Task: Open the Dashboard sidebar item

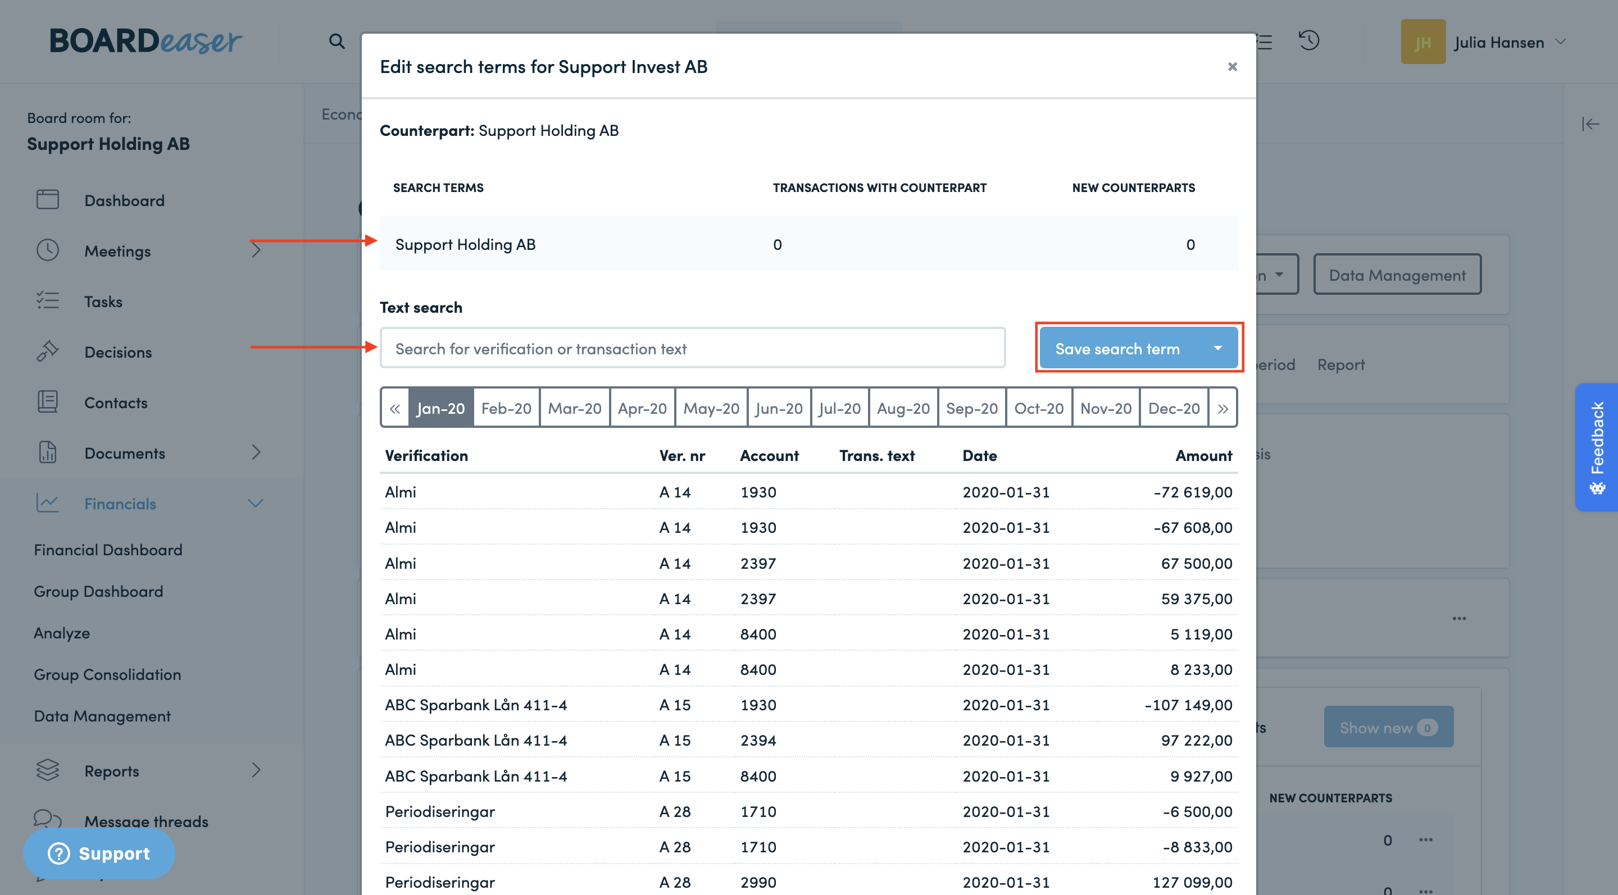Action: [124, 200]
